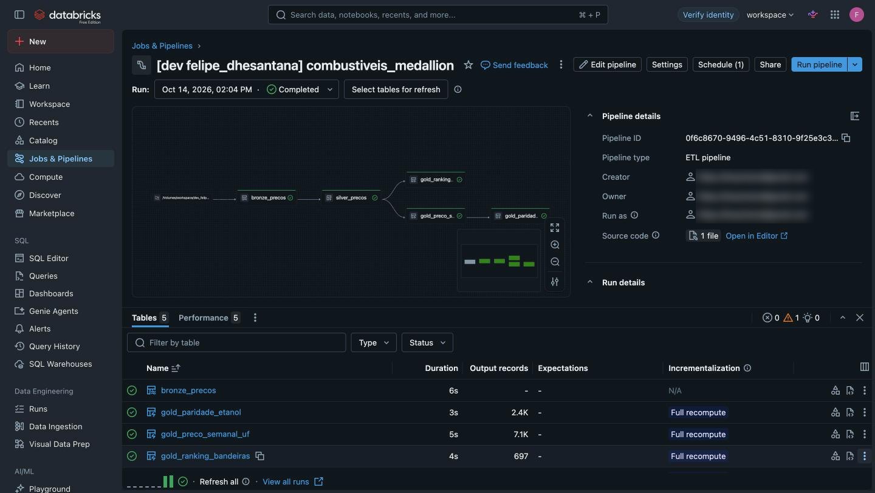Open the Run pipeline options arrow
This screenshot has height=493, width=875.
point(855,64)
